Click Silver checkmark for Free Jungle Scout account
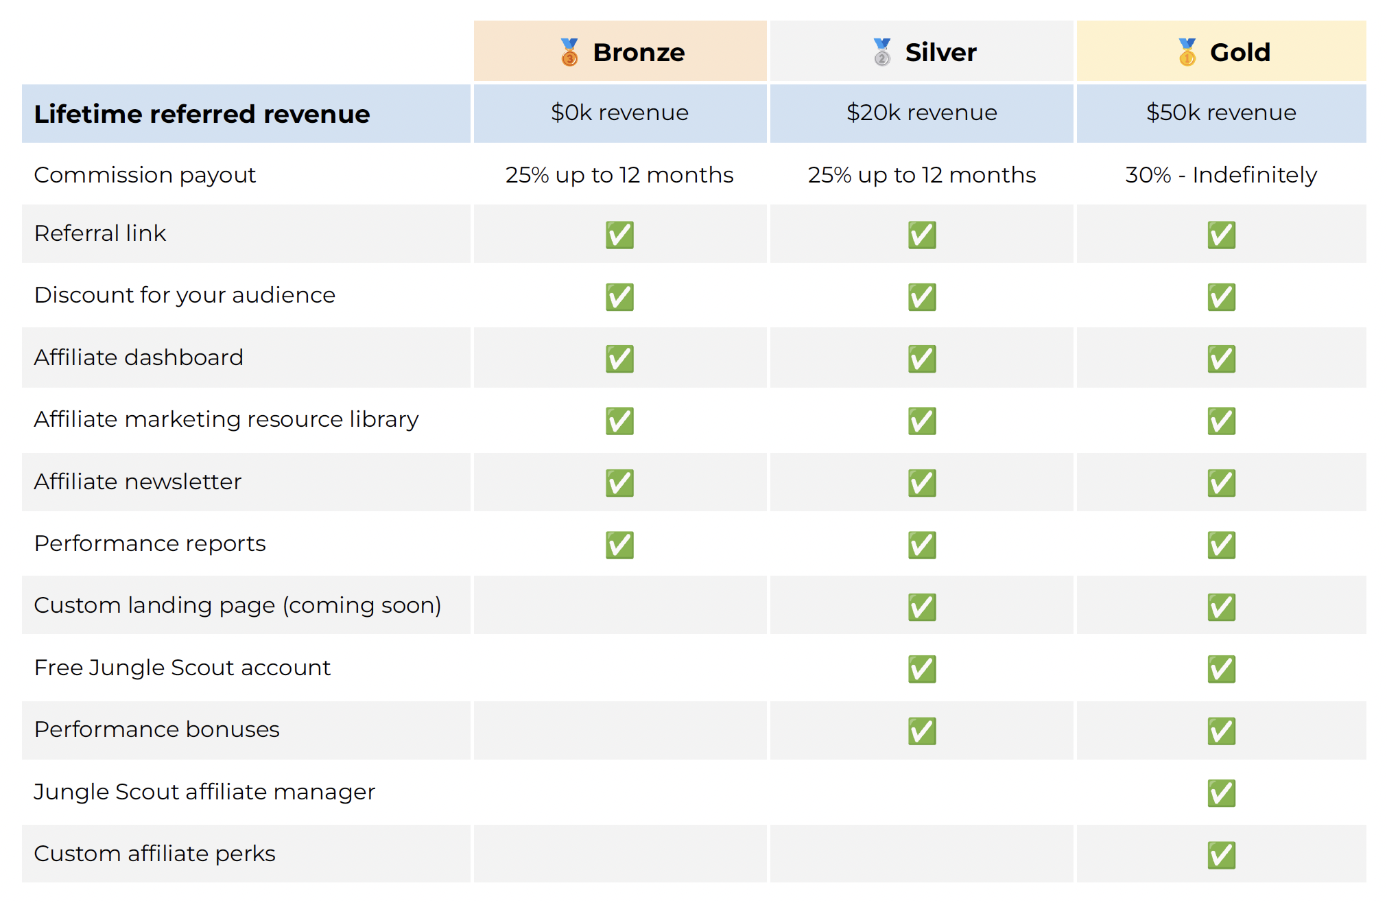The width and height of the screenshot is (1387, 903). (922, 669)
